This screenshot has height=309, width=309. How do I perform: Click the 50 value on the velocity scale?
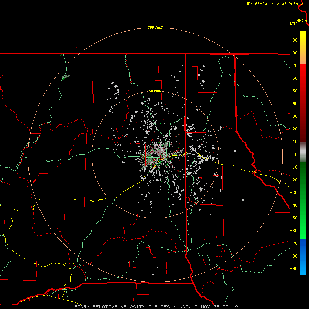(295, 91)
